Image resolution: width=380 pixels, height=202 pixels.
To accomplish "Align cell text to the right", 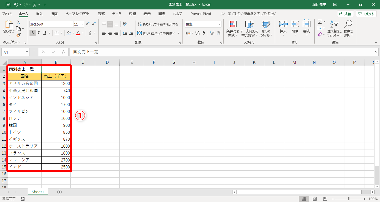I will (116, 33).
